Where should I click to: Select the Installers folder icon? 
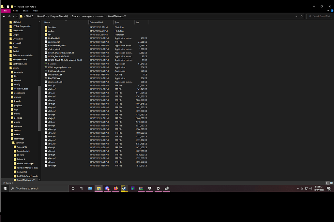pyautogui.click(x=46, y=27)
